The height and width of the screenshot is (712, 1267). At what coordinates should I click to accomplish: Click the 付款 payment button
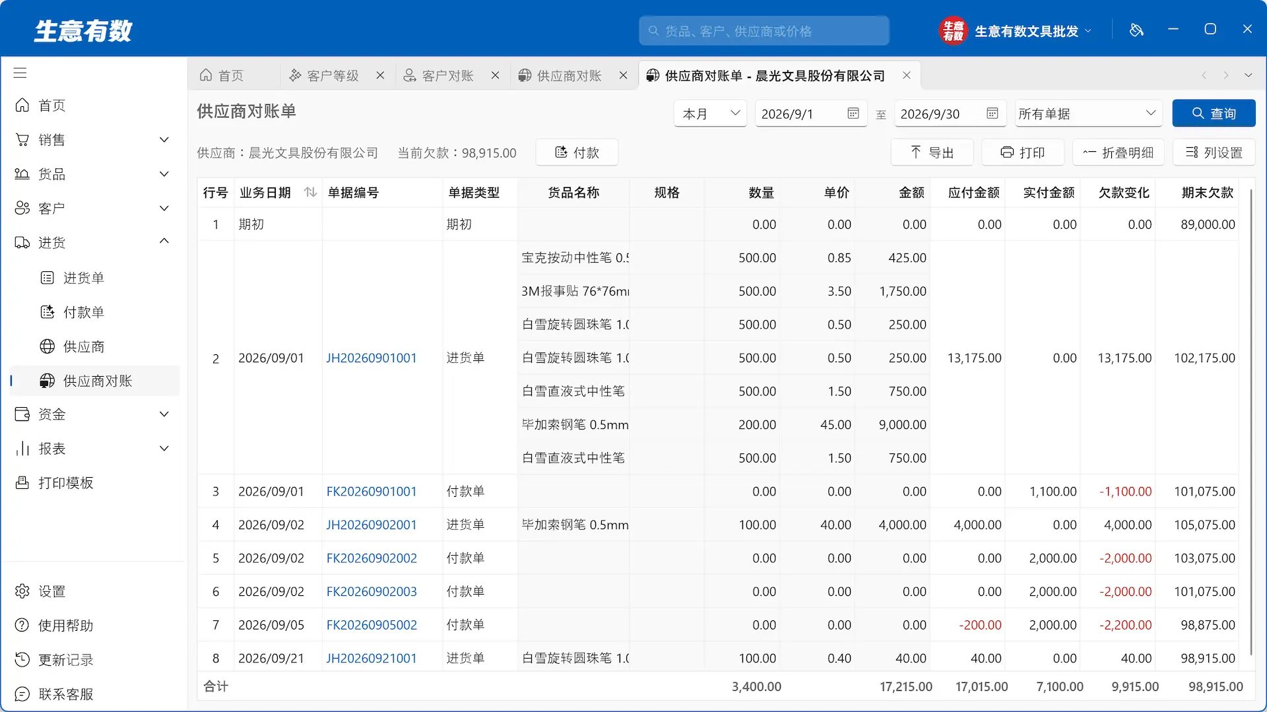click(577, 152)
